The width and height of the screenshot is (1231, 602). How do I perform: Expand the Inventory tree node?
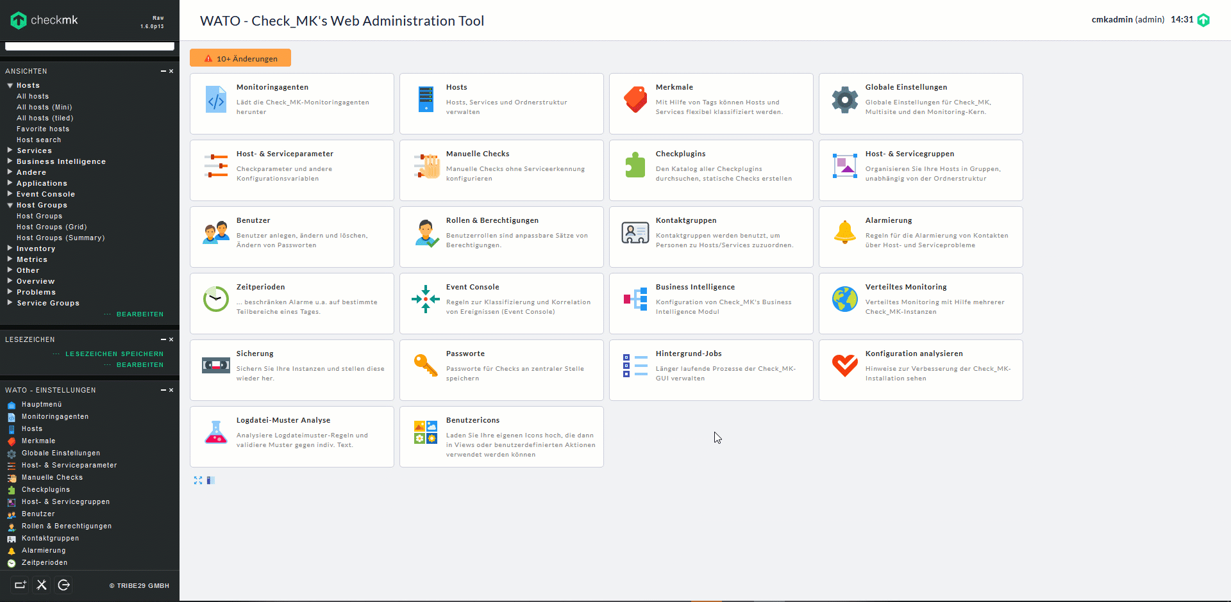[10, 248]
